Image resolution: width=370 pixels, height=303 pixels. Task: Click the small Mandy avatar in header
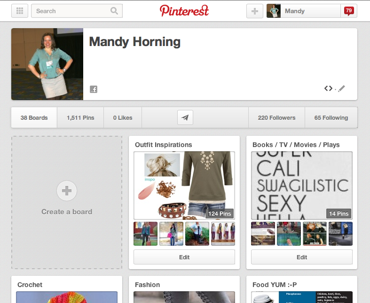[274, 11]
